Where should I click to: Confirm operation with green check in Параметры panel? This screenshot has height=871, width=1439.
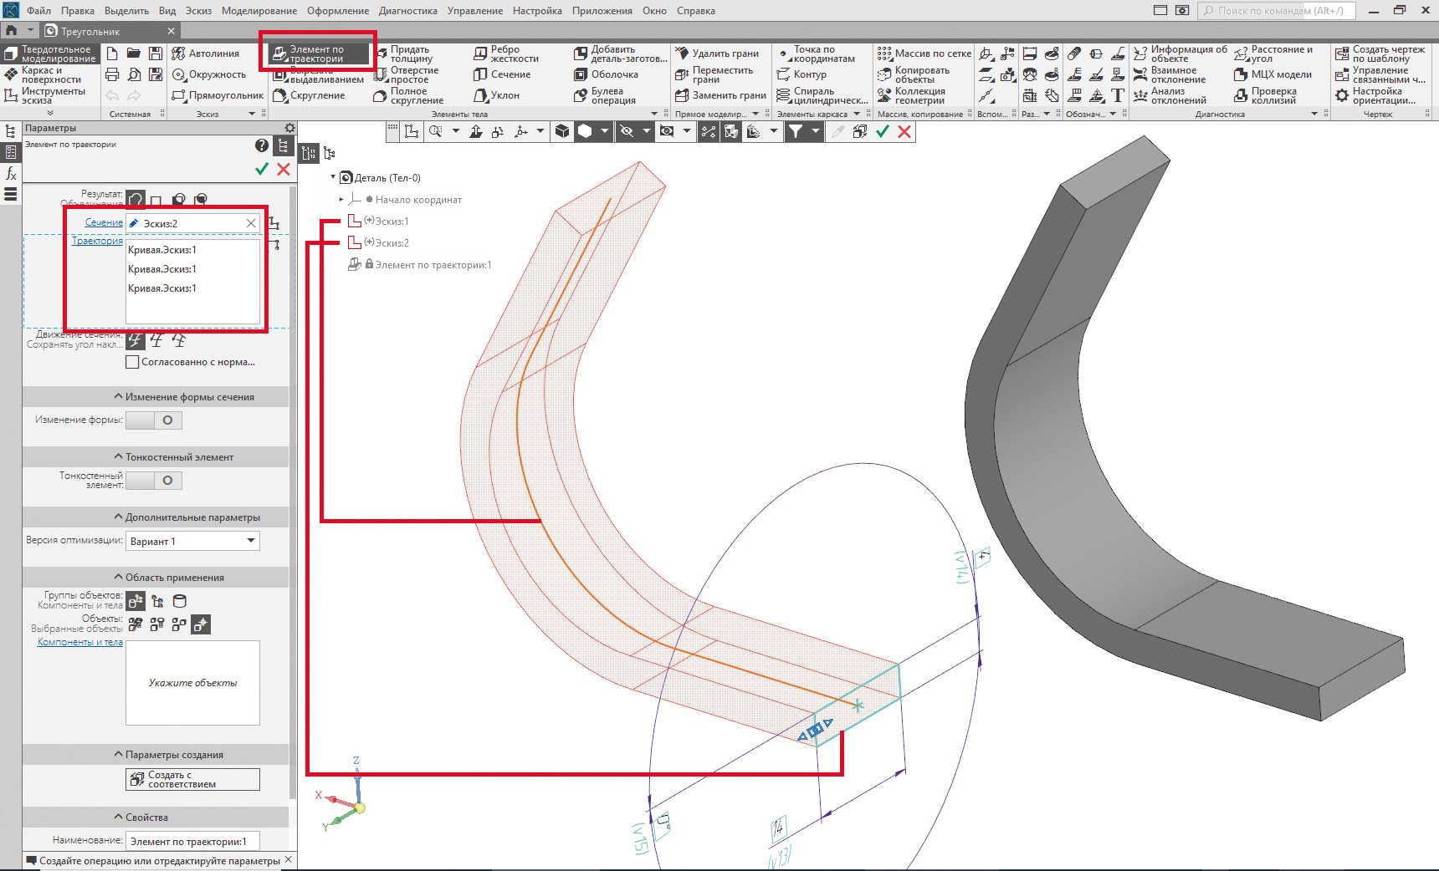pyautogui.click(x=262, y=169)
